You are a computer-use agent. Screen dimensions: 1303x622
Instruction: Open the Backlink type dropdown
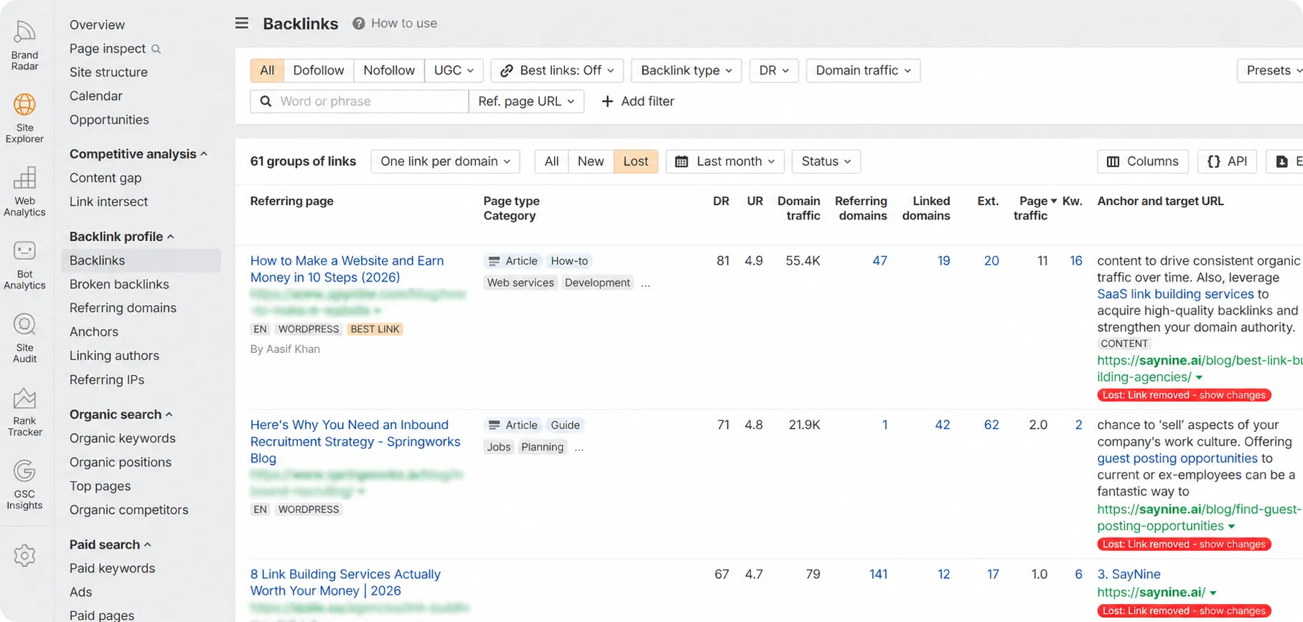(686, 70)
